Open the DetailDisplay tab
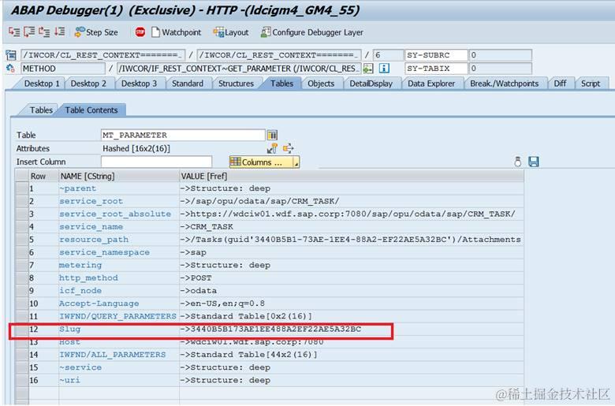The width and height of the screenshot is (615, 406). (x=371, y=84)
